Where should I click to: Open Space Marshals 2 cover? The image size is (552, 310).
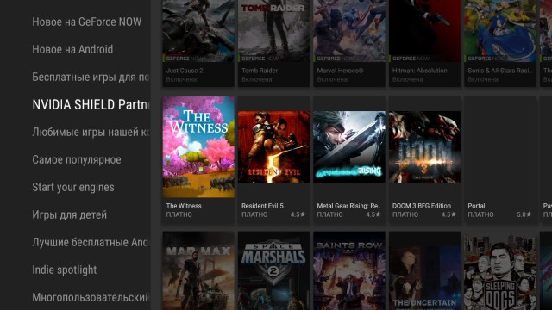pyautogui.click(x=274, y=270)
